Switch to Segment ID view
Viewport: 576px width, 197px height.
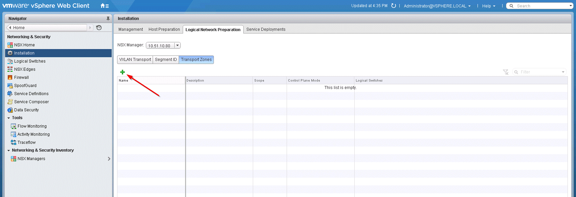tap(166, 60)
